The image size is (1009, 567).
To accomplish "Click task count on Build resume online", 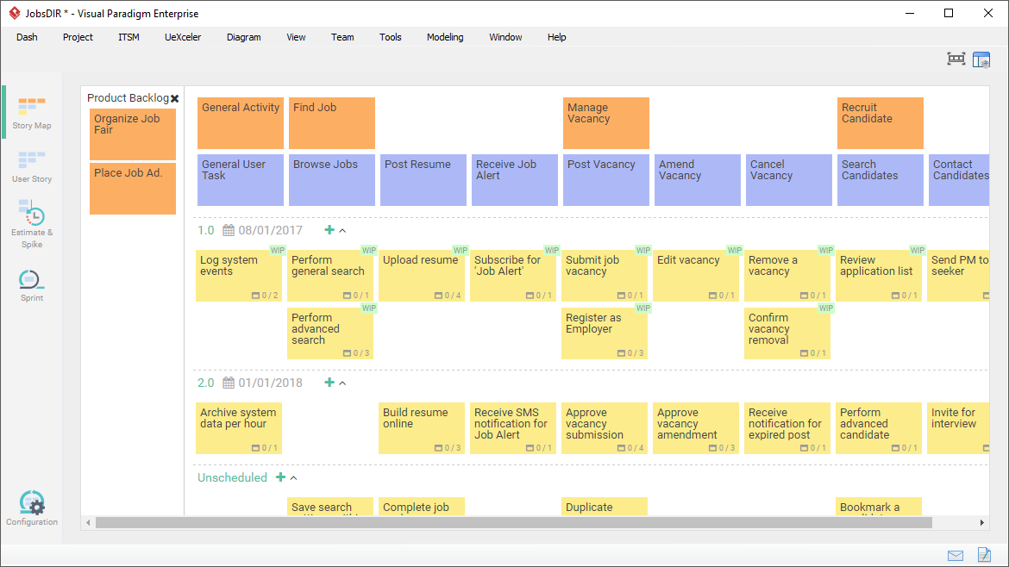I will pyautogui.click(x=448, y=448).
